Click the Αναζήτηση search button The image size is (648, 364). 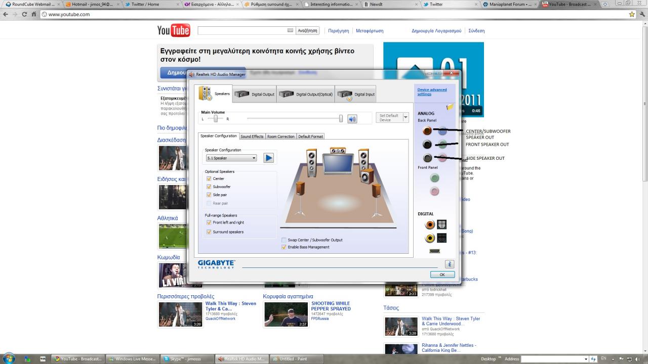click(x=307, y=30)
